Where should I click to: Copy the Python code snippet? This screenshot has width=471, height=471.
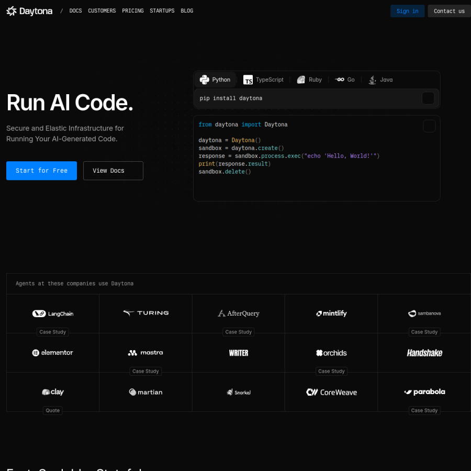click(429, 126)
